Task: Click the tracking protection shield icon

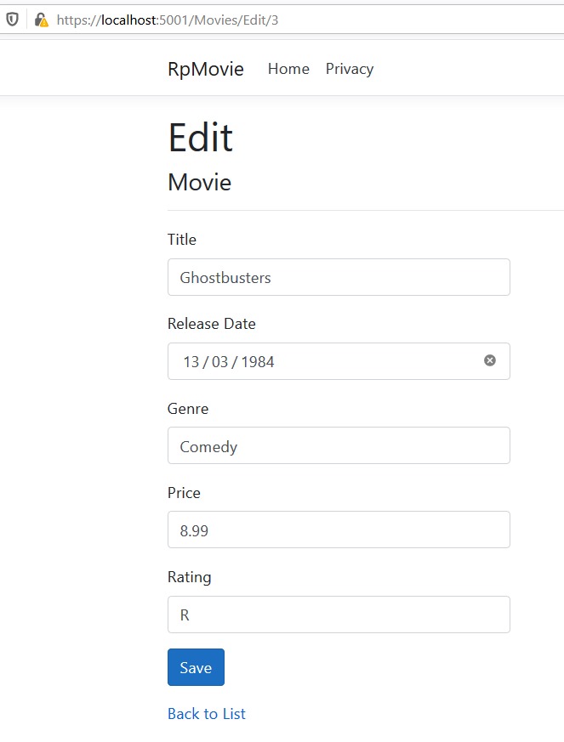Action: pyautogui.click(x=12, y=20)
